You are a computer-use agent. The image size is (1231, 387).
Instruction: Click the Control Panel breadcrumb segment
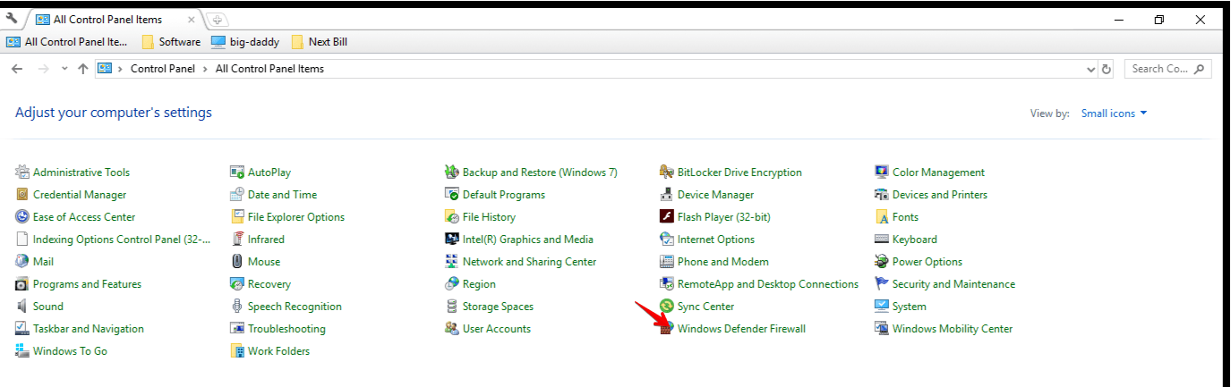[x=163, y=69]
